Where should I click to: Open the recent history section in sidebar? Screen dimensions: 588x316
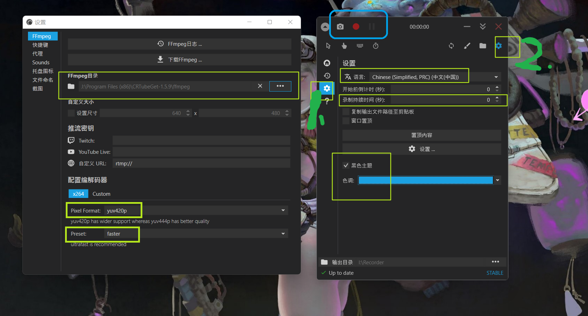click(327, 76)
